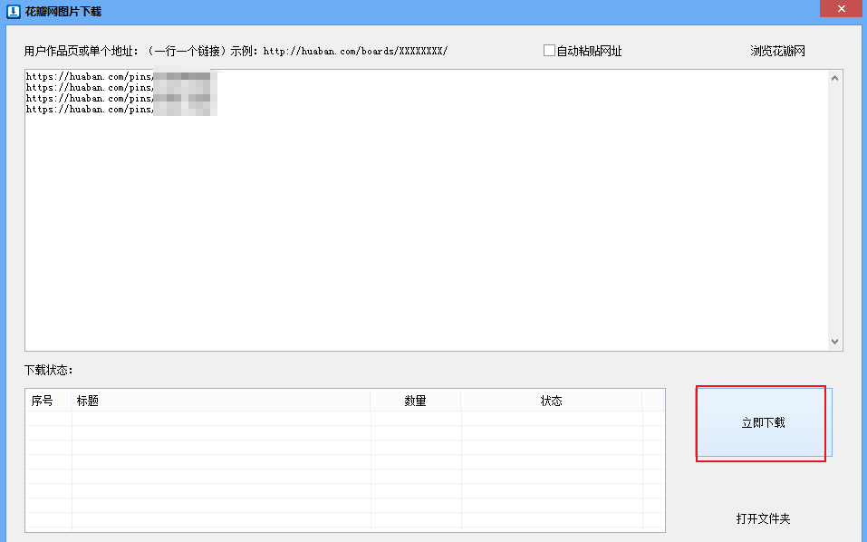Click the fourth huaban.com URL line
867x542 pixels.
(x=89, y=109)
